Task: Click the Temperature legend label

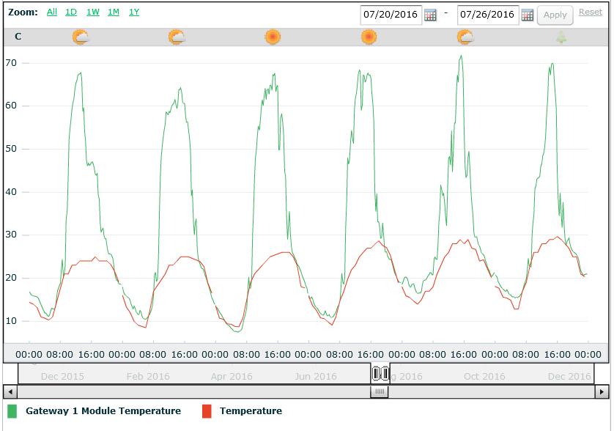Action: pos(251,411)
